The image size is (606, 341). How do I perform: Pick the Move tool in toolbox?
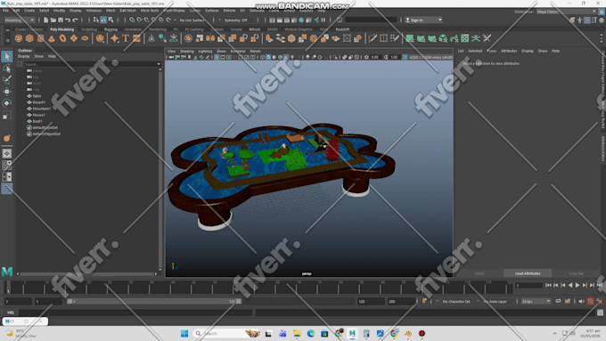(7, 92)
